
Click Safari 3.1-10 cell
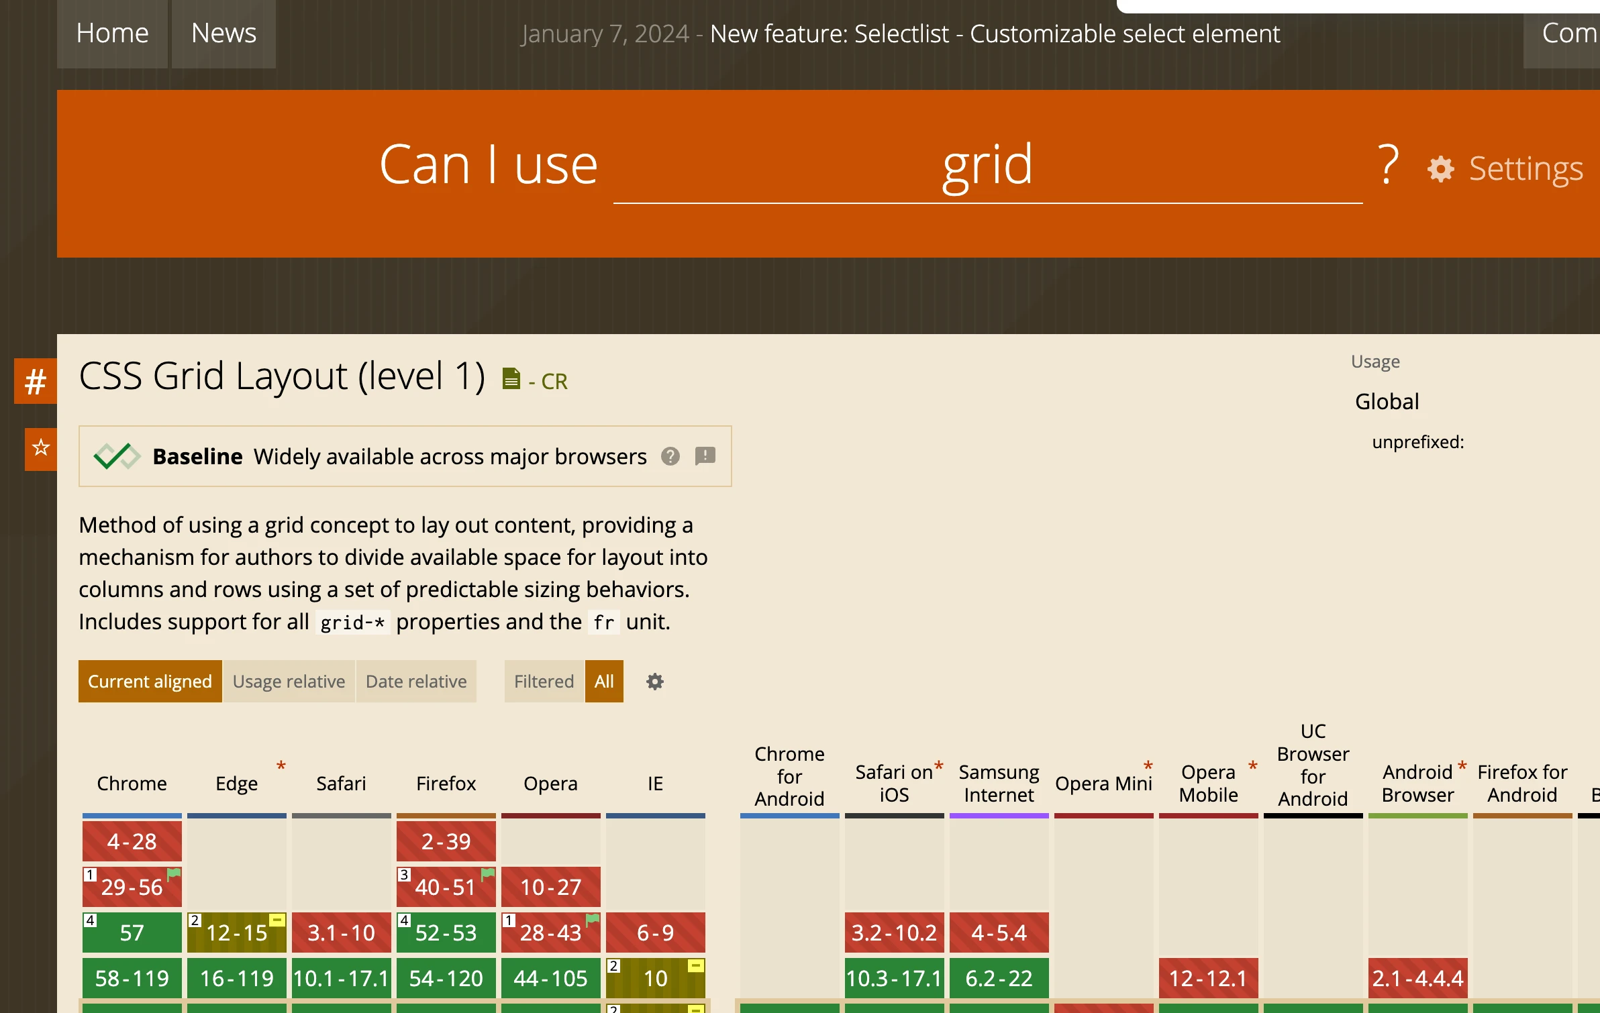pyautogui.click(x=342, y=932)
